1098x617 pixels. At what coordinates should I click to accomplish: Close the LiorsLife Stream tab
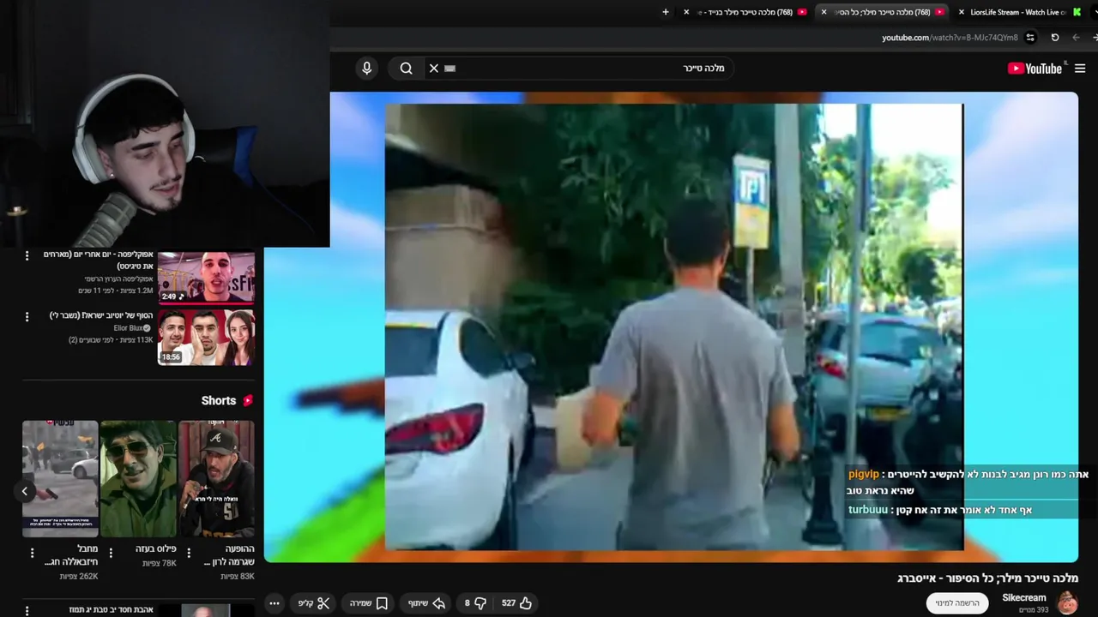pyautogui.click(x=962, y=12)
